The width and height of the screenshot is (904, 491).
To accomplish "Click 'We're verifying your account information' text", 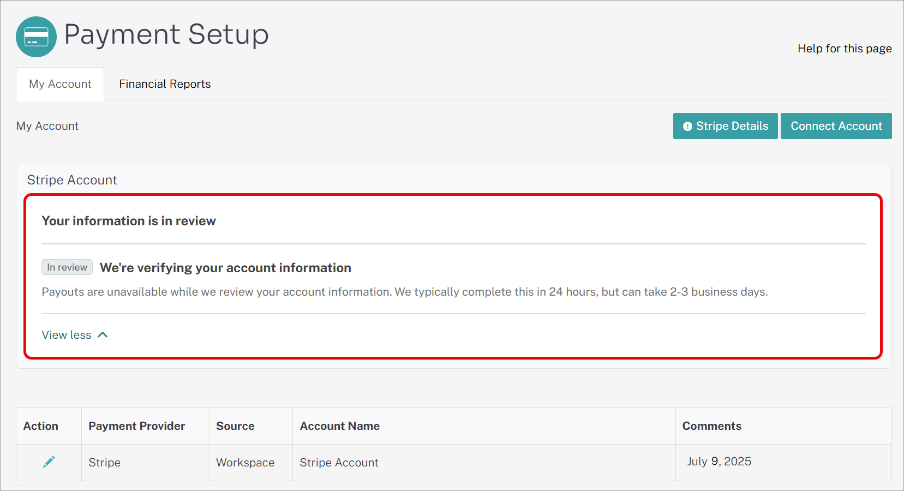I will coord(225,268).
